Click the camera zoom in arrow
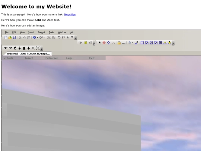This screenshot has height=151, width=201. [24, 48]
